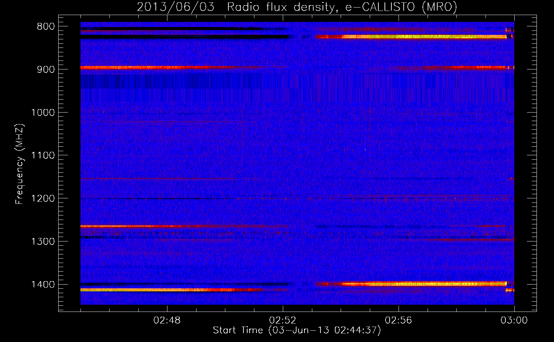The width and height of the screenshot is (554, 342).
Task: Click the plot title with e-CALLISTO (MRO)
Action: [x=297, y=7]
